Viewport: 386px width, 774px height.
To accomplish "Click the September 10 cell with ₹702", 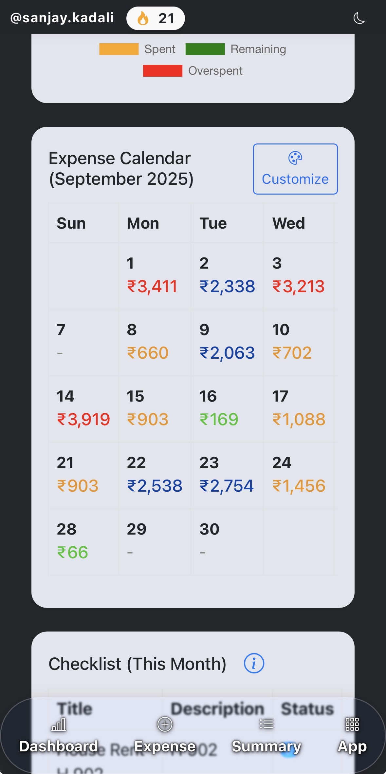I will click(298, 342).
